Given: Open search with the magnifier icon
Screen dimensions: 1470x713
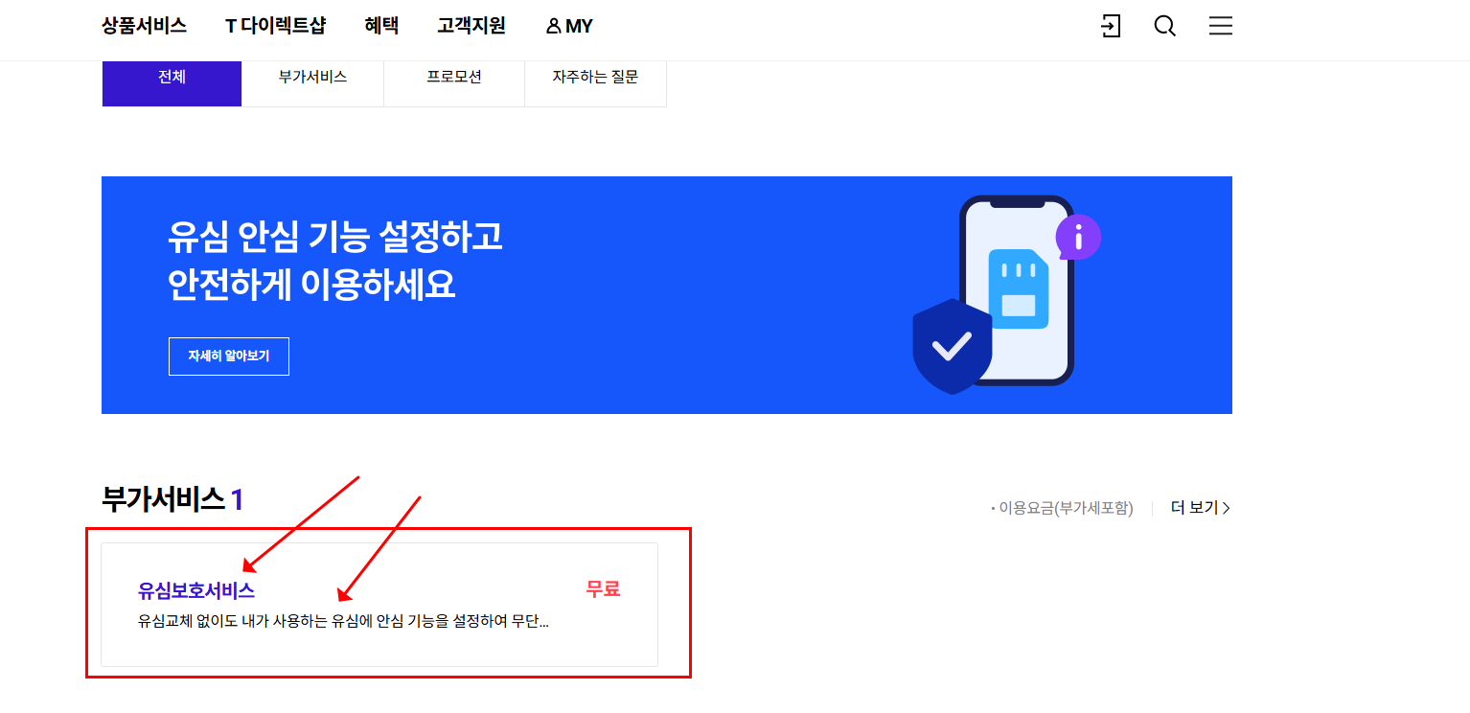Looking at the screenshot, I should click(x=1165, y=26).
